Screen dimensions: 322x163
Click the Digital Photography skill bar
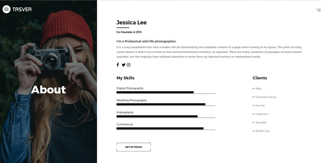tap(166, 92)
